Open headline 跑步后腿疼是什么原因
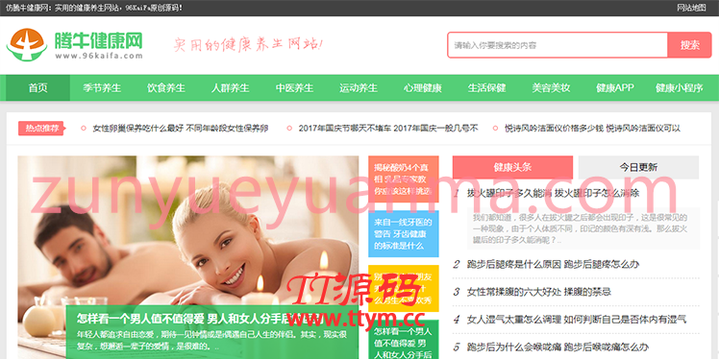Viewport: 719px width, 359px height. click(553, 264)
